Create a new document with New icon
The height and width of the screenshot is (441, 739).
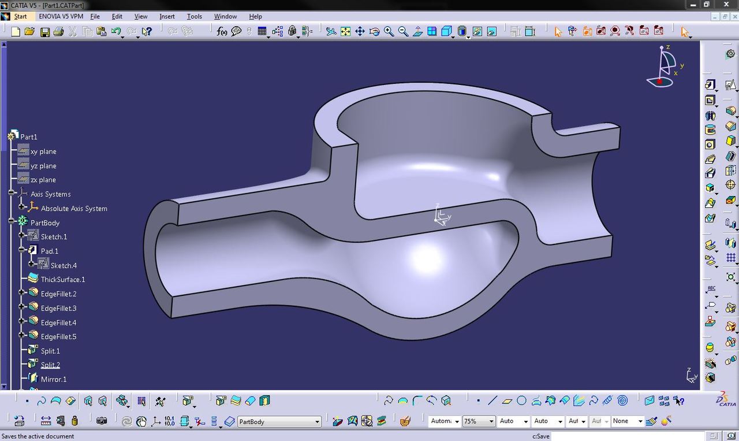[x=16, y=31]
